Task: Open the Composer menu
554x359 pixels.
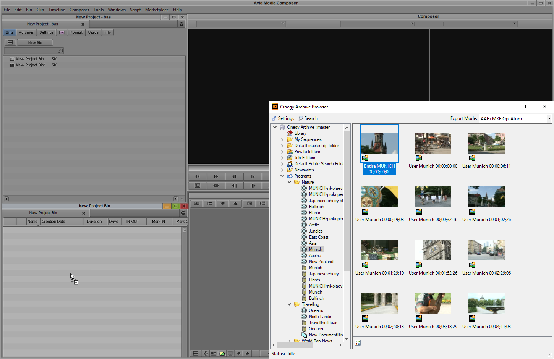Action: pos(79,10)
